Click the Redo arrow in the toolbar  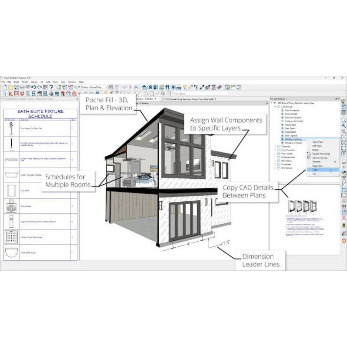tap(39, 87)
